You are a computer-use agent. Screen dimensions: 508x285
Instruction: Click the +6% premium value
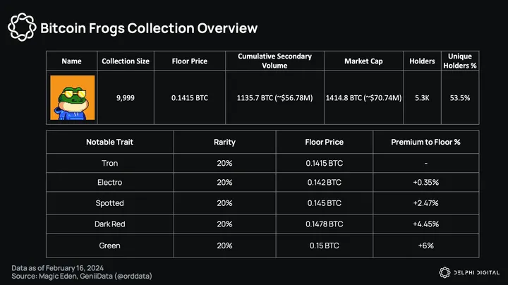click(425, 245)
